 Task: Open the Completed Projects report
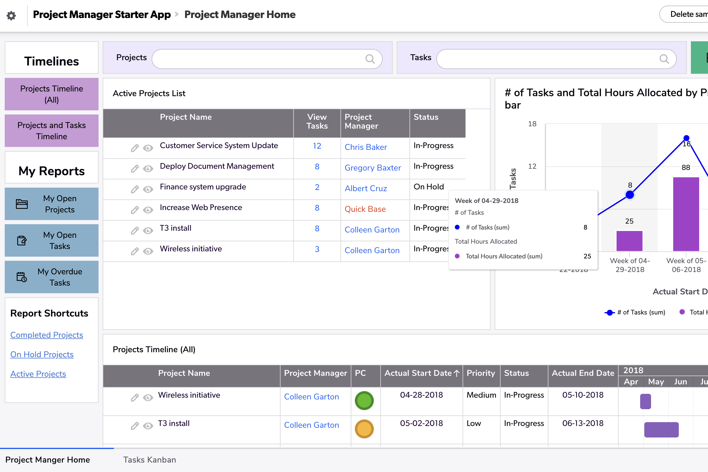tap(47, 335)
